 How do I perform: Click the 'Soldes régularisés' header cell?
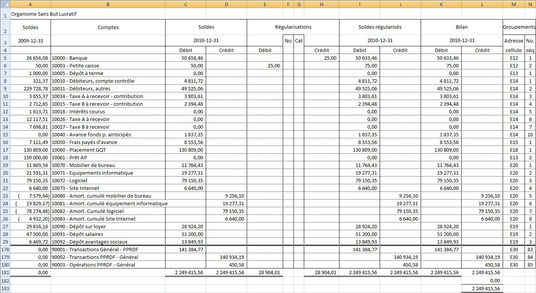click(380, 27)
